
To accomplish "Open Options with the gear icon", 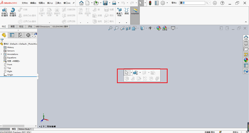I will 163,3.
